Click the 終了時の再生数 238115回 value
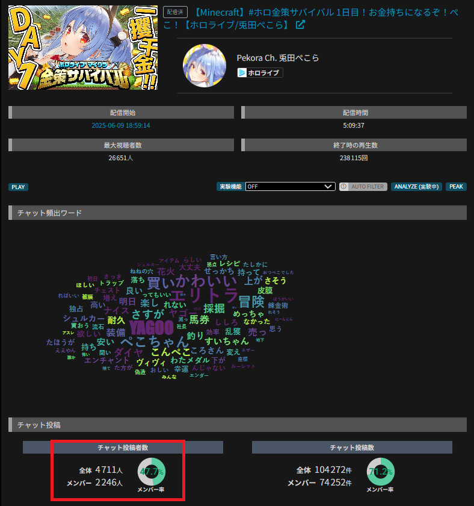Screen dimensions: 474x506 click(354, 158)
